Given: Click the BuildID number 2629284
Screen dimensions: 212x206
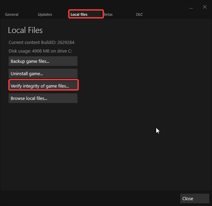Looking at the screenshot, I should (x=66, y=43).
